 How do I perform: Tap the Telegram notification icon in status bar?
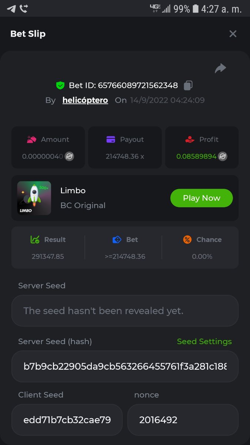(11, 9)
